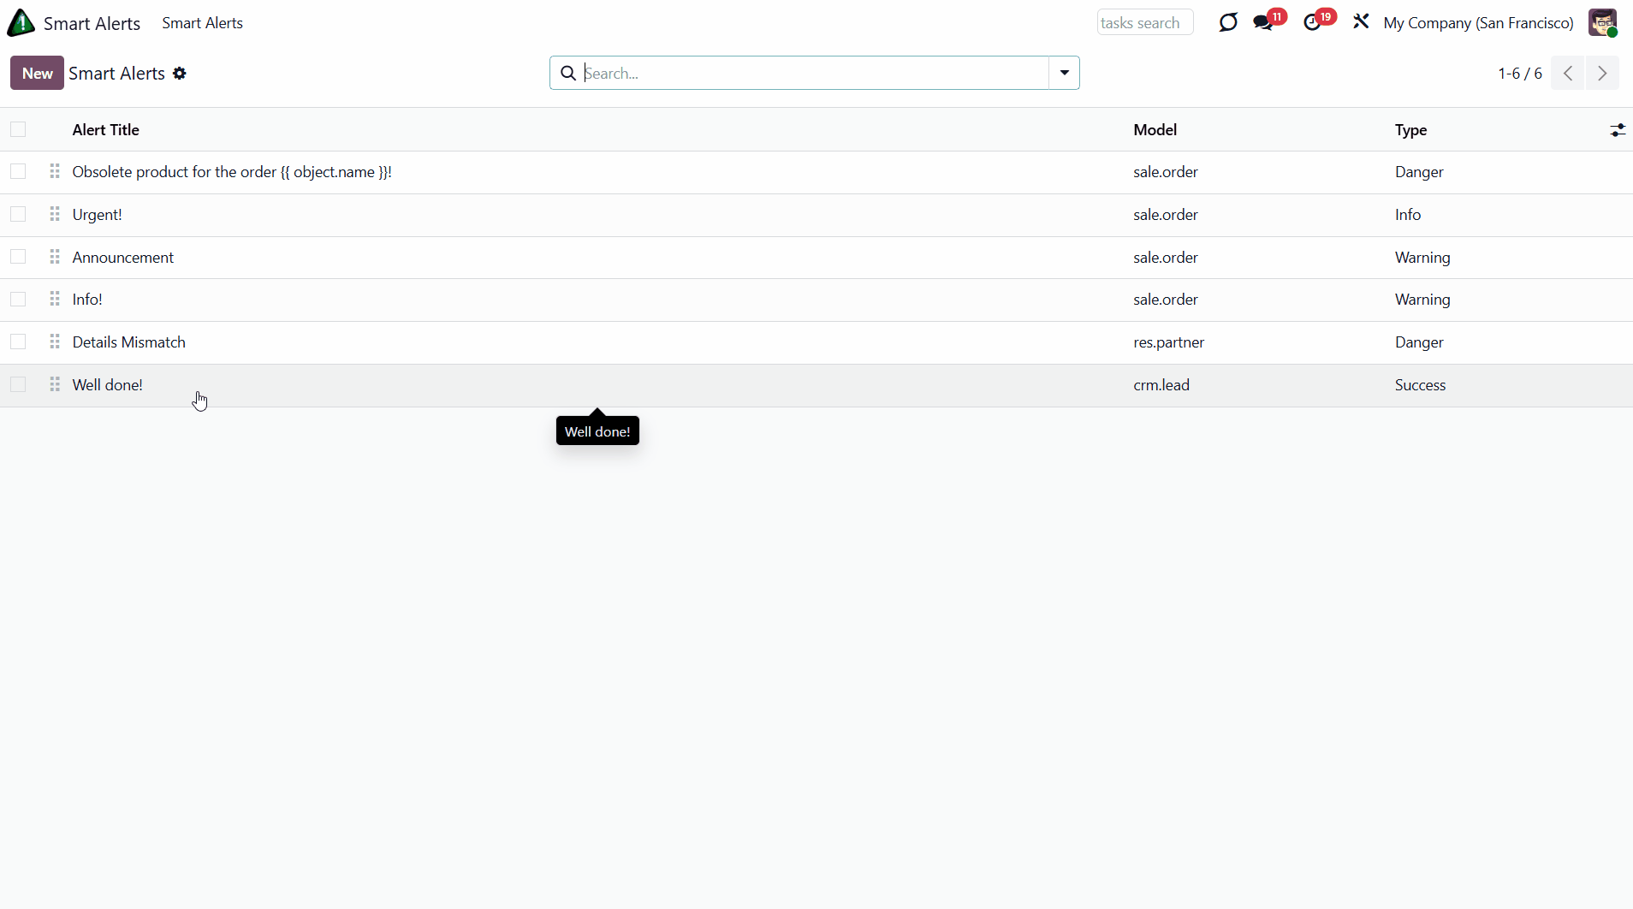Image resolution: width=1633 pixels, height=909 pixels.
Task: Open the chat messages icon with badge 11
Action: [x=1263, y=23]
